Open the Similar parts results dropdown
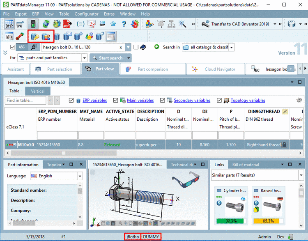Image resolution: width=308 pixels, height=241 pixels. click(301, 175)
